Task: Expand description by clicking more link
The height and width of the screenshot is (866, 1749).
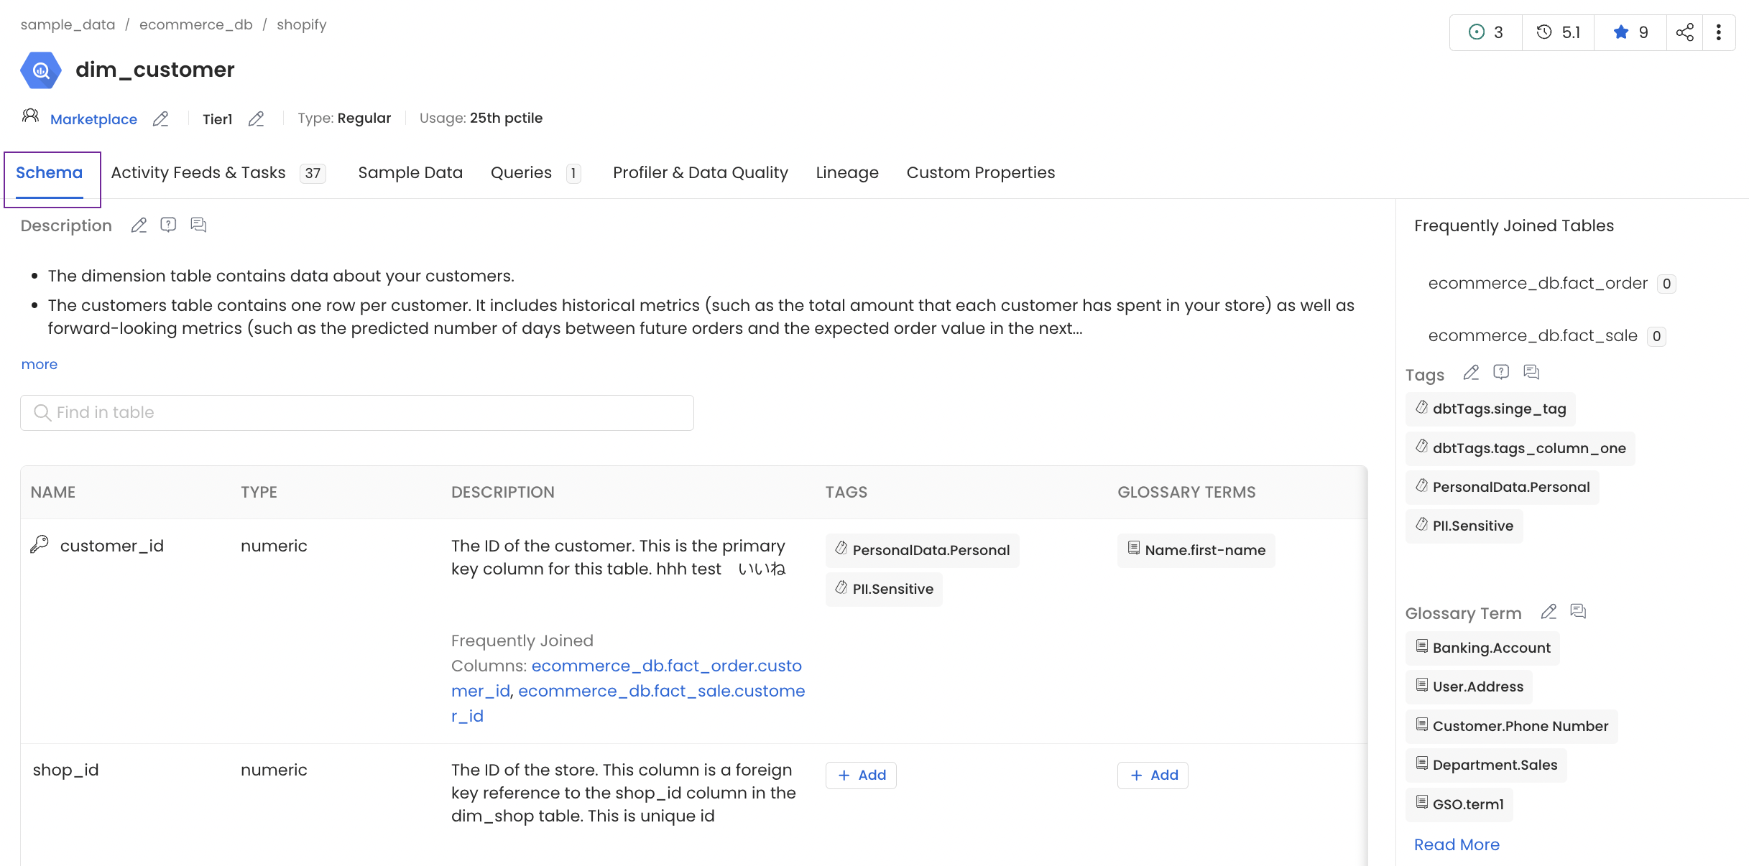Action: tap(40, 362)
